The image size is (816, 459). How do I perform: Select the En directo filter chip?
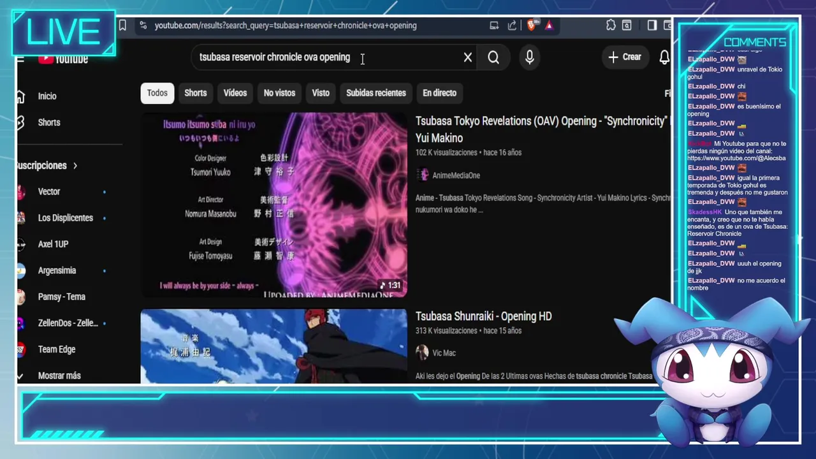coord(440,93)
